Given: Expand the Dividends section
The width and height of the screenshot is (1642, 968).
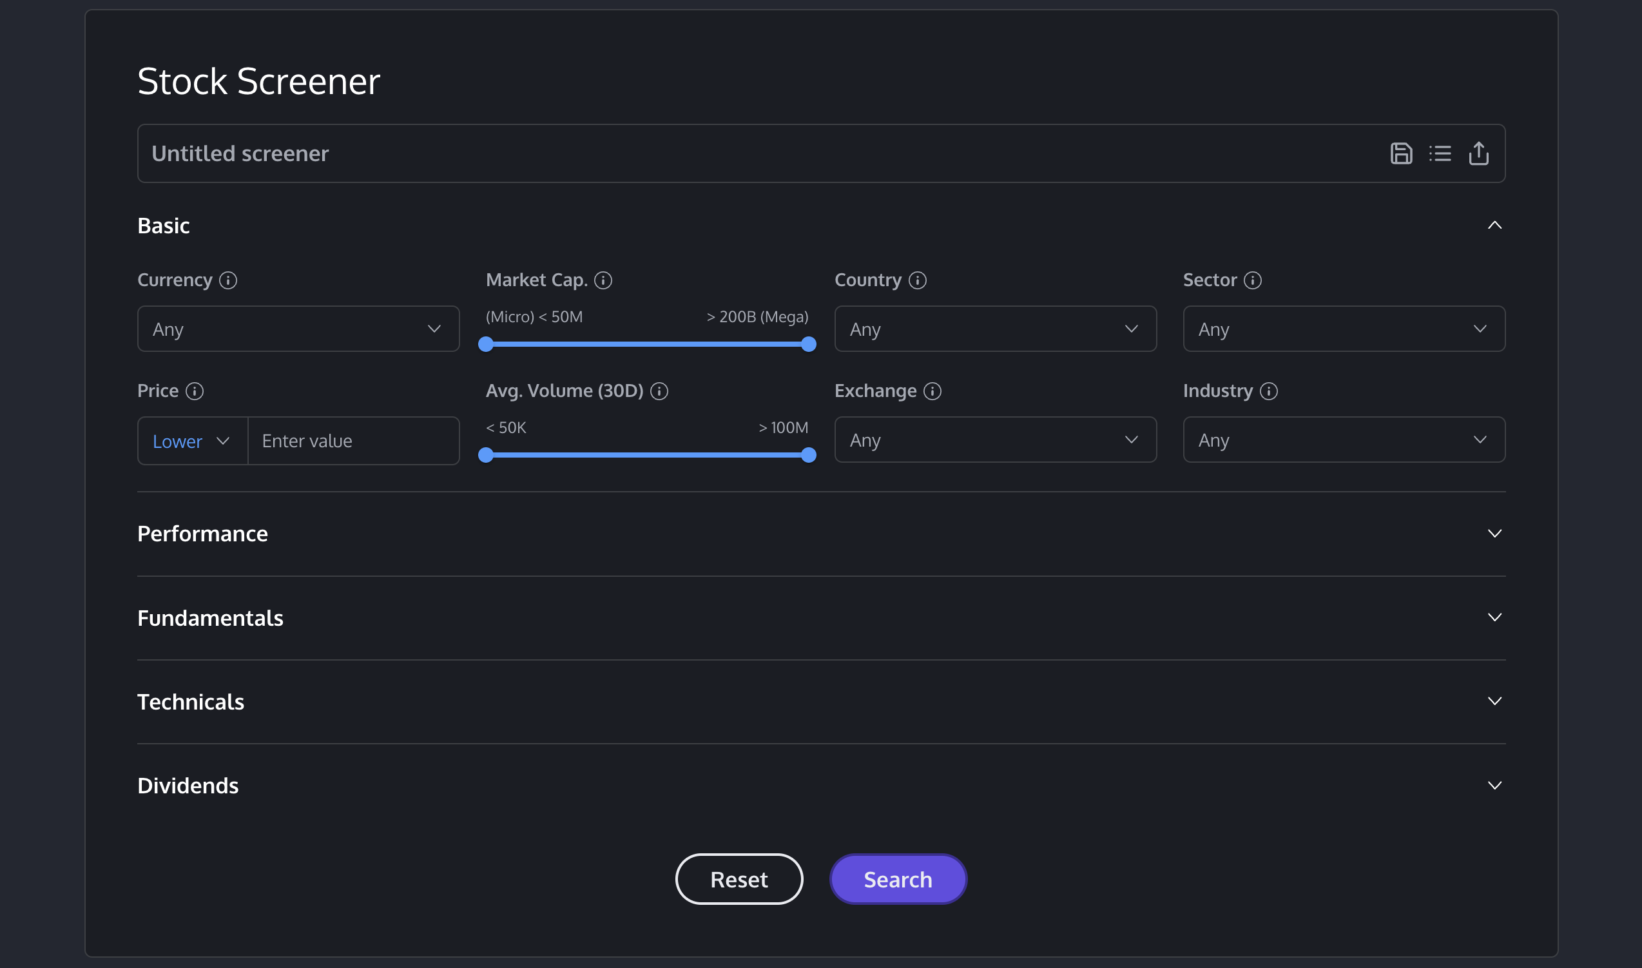Looking at the screenshot, I should [x=1494, y=786].
